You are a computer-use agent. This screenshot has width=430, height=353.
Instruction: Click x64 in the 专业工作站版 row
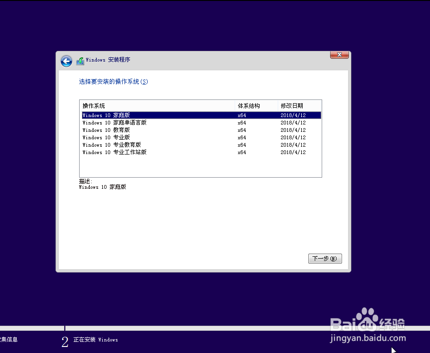coord(242,152)
